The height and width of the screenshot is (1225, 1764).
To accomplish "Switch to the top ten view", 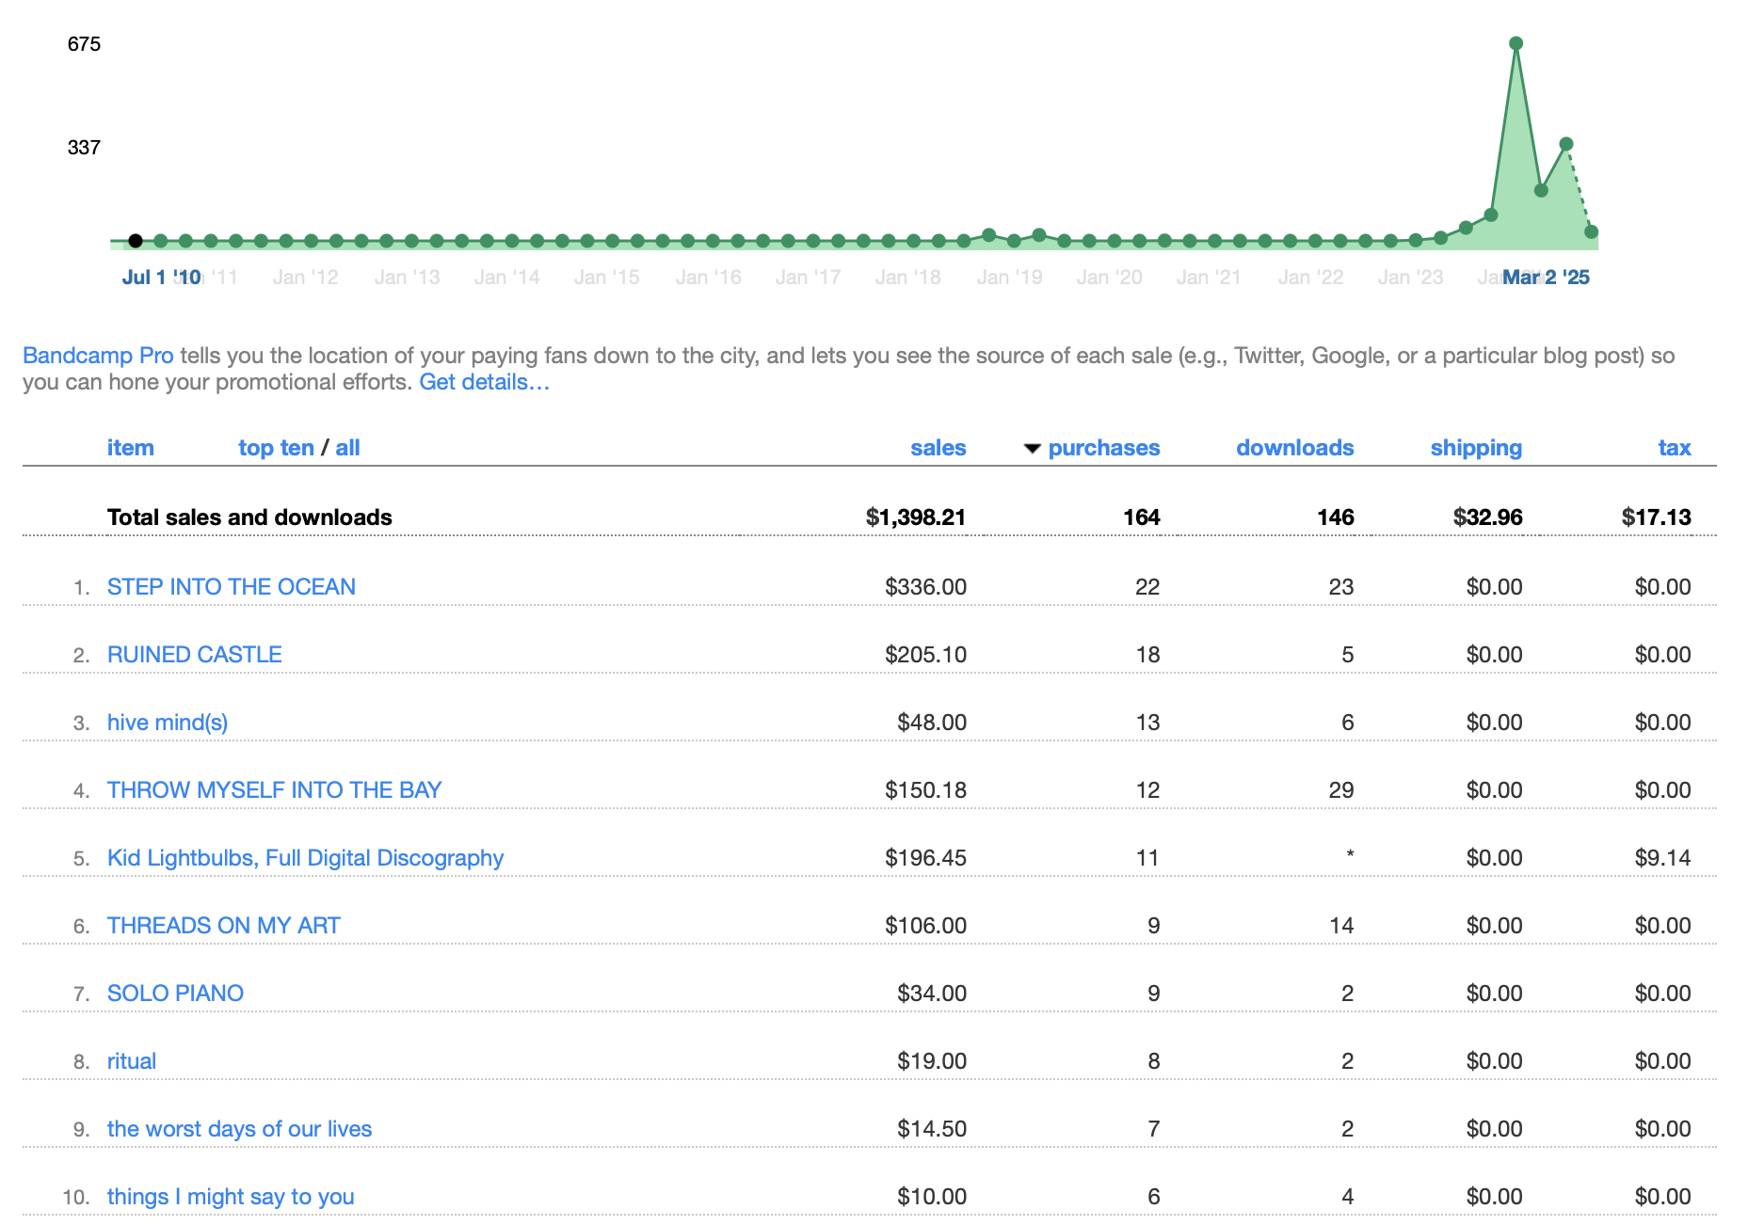I will point(276,448).
